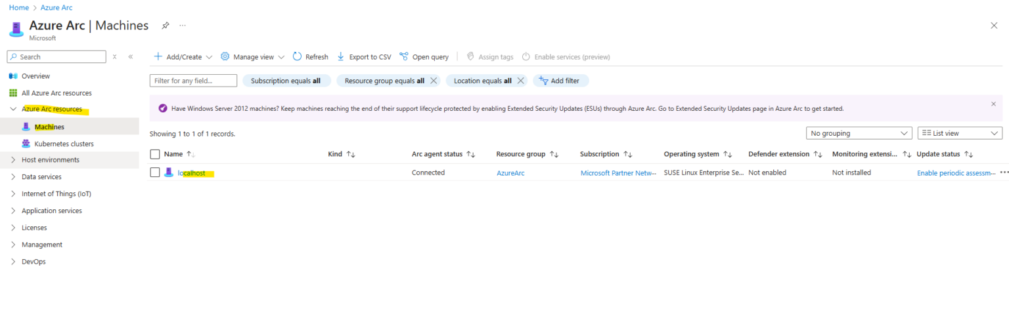Sort by the Subscription column
This screenshot has height=326, width=1009.
606,154
